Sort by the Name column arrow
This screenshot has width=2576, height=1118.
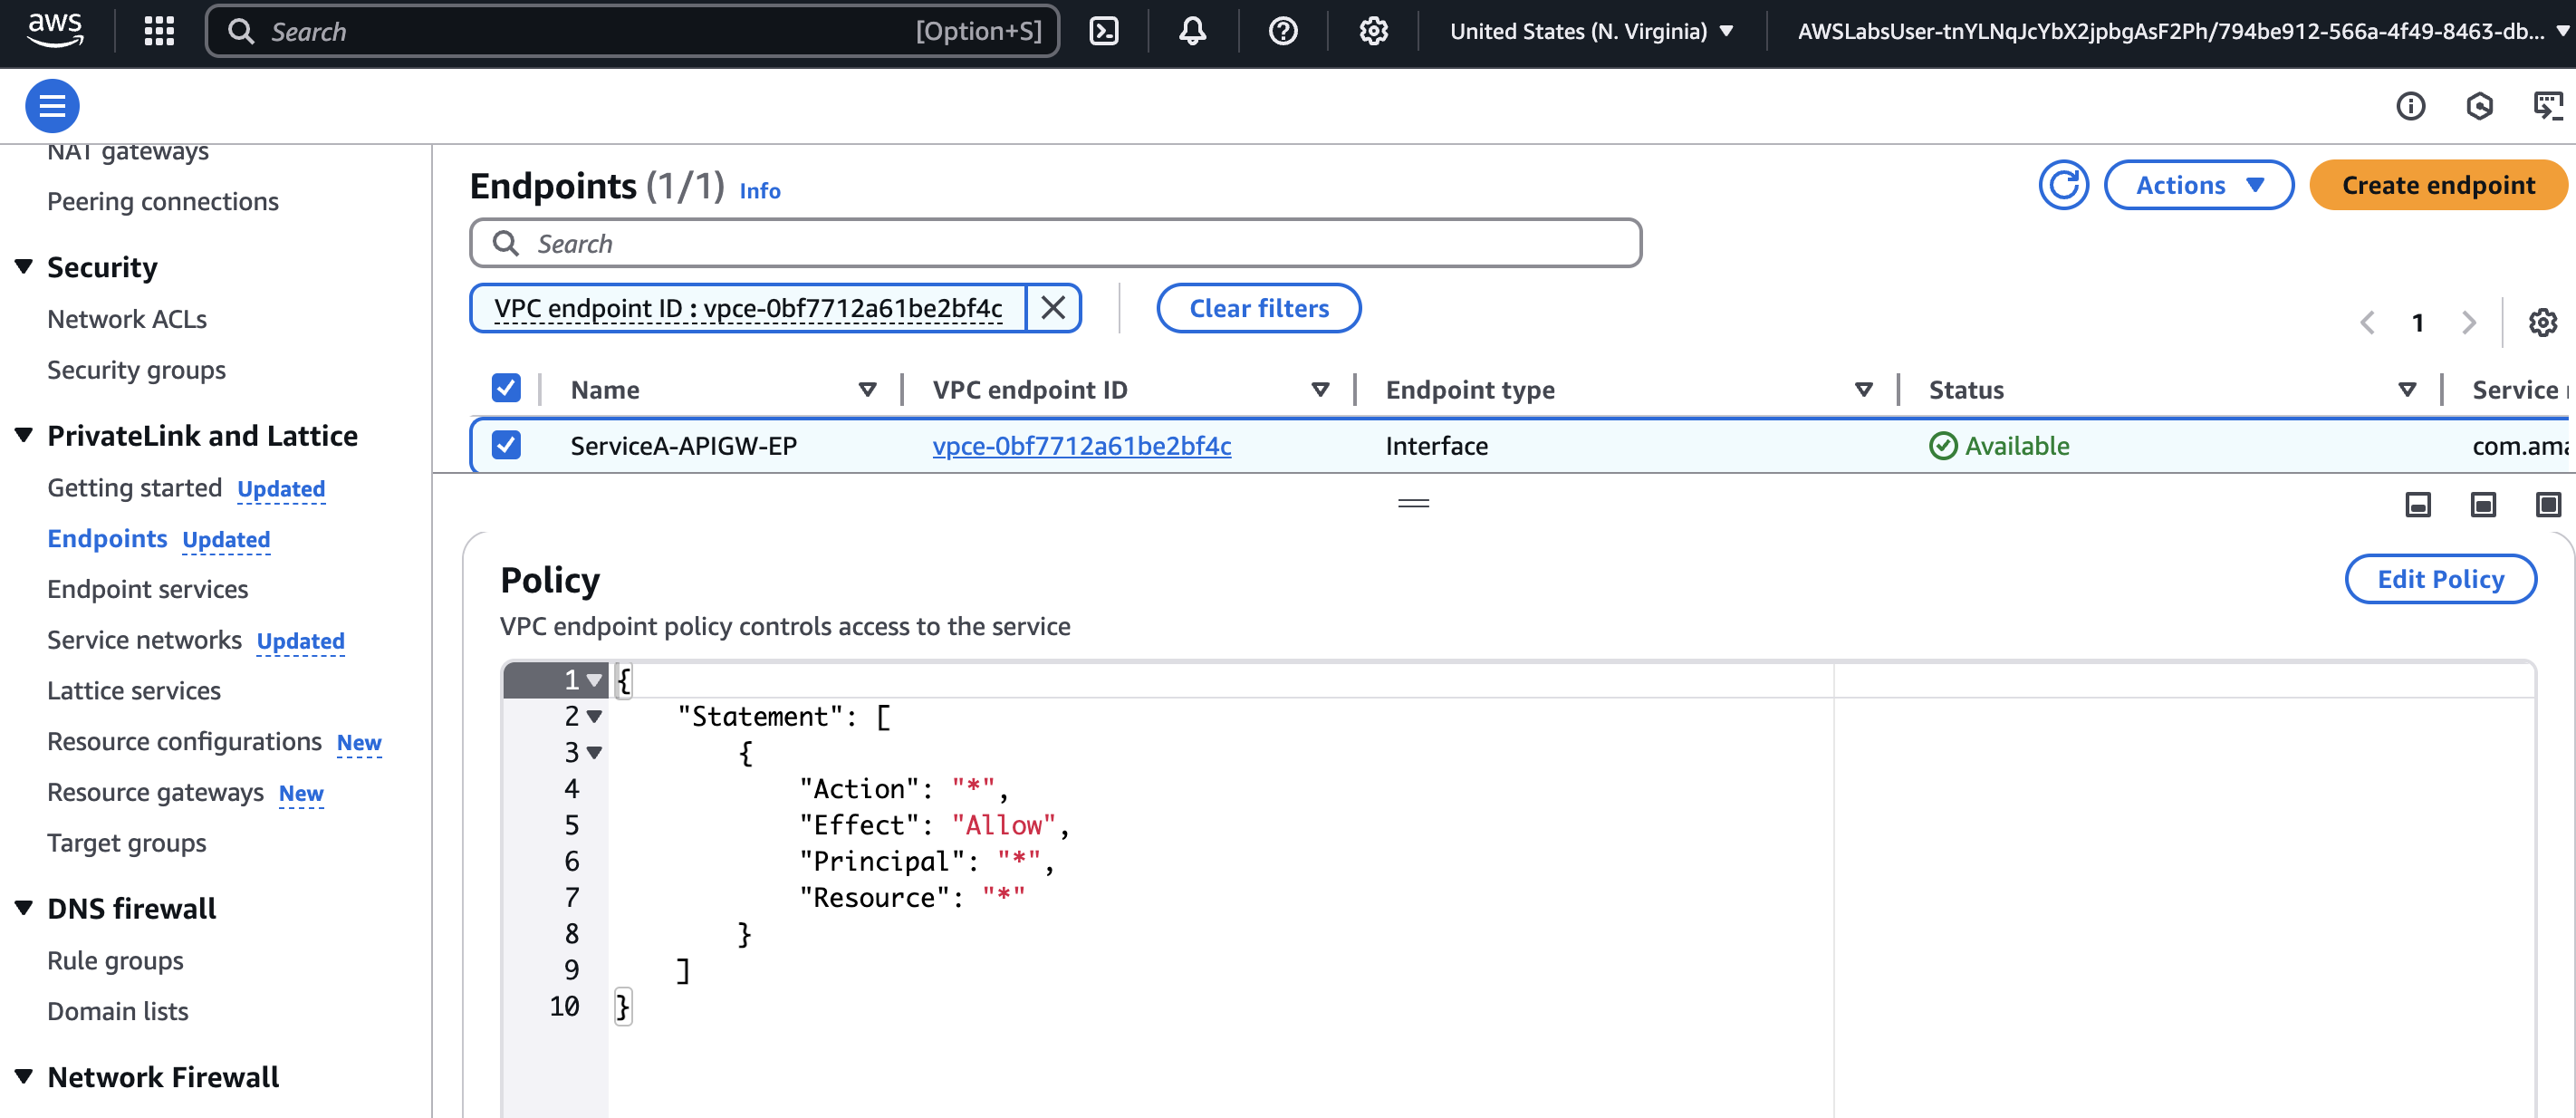click(867, 389)
